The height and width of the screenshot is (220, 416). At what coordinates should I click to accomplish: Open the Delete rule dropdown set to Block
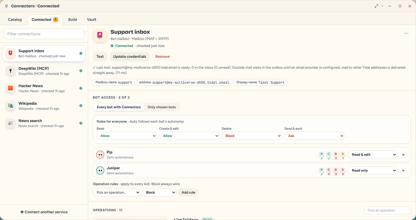252,136
